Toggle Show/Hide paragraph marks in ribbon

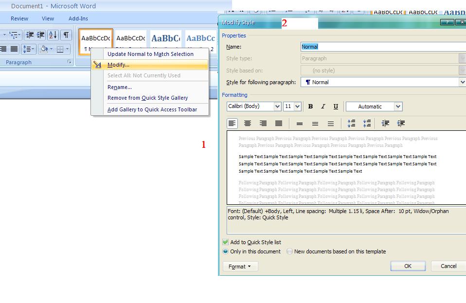pyautogui.click(x=66, y=35)
